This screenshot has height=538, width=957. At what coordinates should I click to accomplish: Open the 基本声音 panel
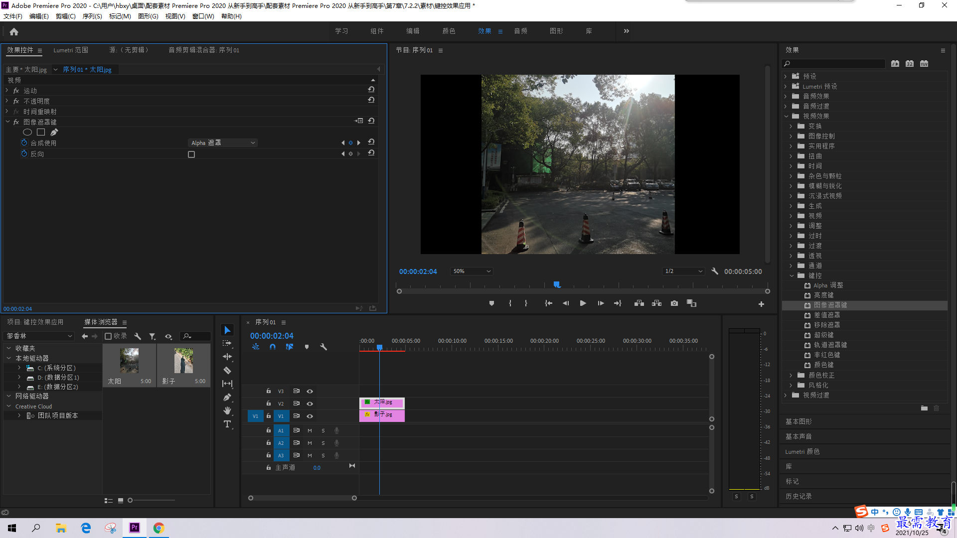click(x=798, y=436)
